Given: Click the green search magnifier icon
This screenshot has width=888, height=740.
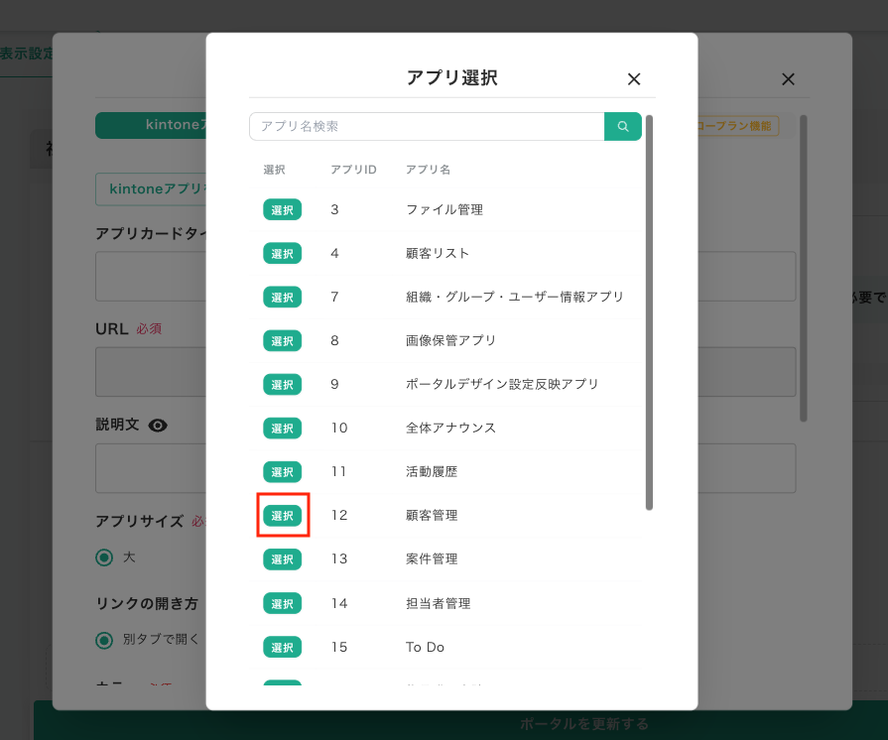Looking at the screenshot, I should coord(624,126).
